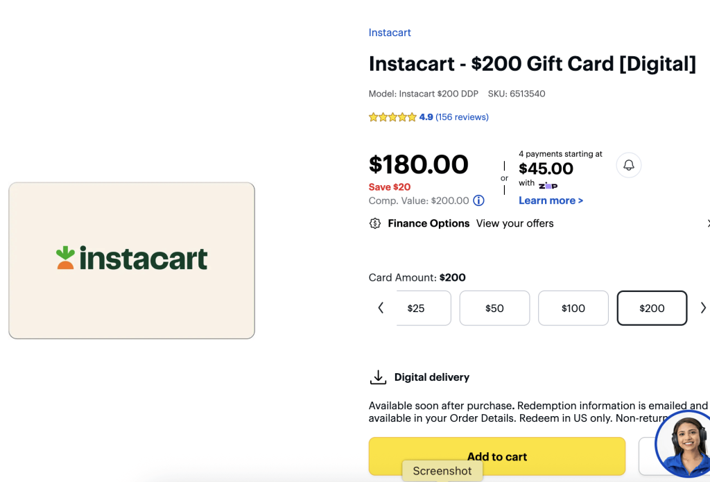Open the Zip Learn more link
This screenshot has height=482, width=710.
click(x=550, y=200)
